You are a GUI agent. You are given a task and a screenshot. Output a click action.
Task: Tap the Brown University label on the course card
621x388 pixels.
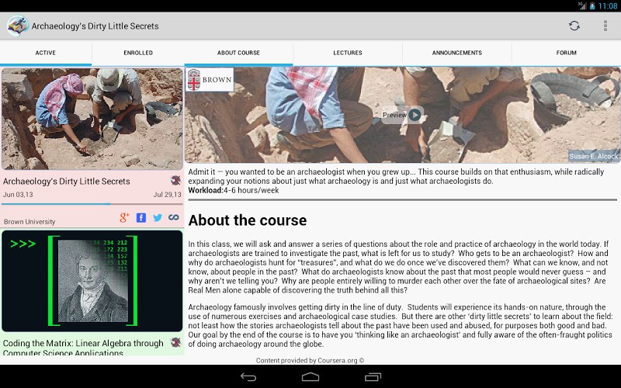click(29, 222)
